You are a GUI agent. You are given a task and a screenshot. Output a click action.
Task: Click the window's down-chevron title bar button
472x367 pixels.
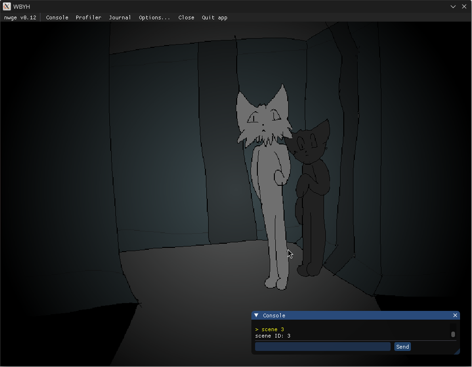[453, 6]
